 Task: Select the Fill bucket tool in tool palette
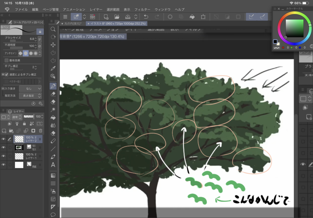pyautogui.click(x=53, y=117)
